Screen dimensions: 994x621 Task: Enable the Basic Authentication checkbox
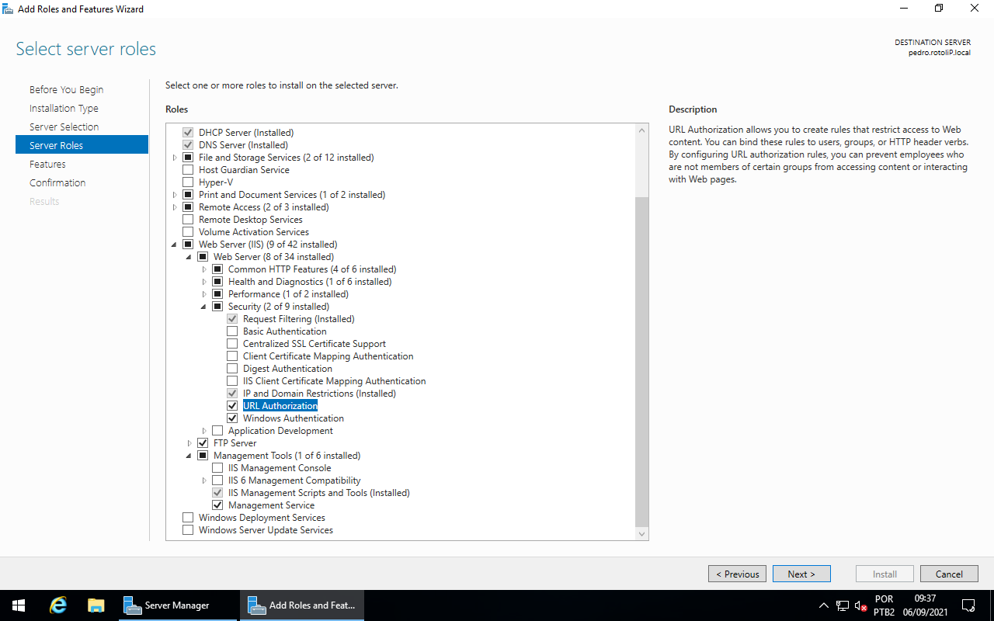click(232, 331)
